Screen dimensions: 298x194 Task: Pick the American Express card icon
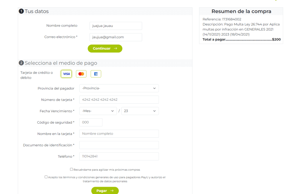coord(96,74)
